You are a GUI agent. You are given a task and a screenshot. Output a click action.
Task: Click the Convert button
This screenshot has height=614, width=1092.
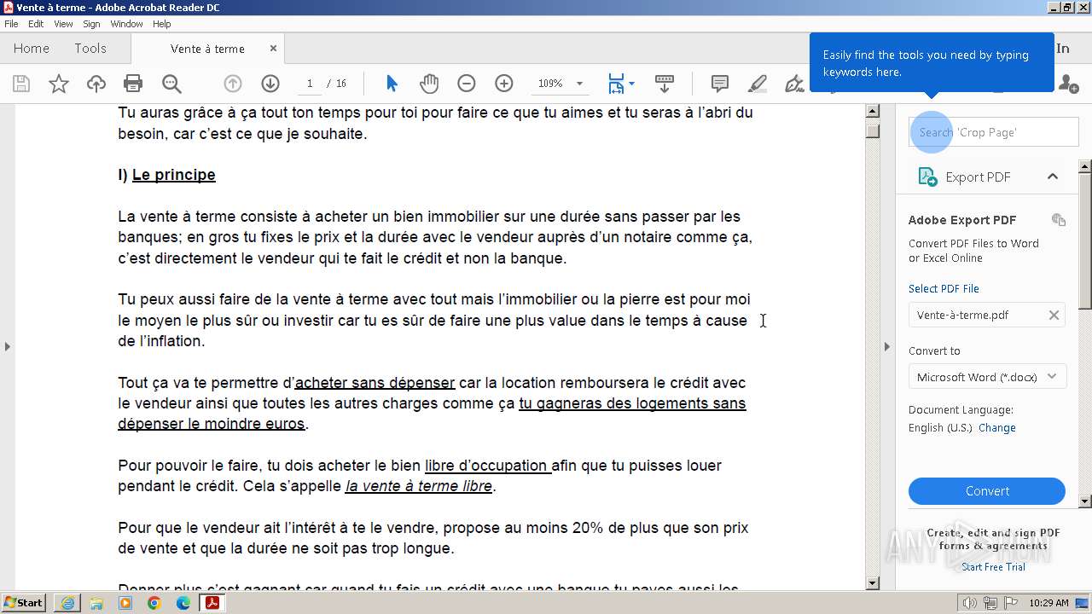(987, 491)
